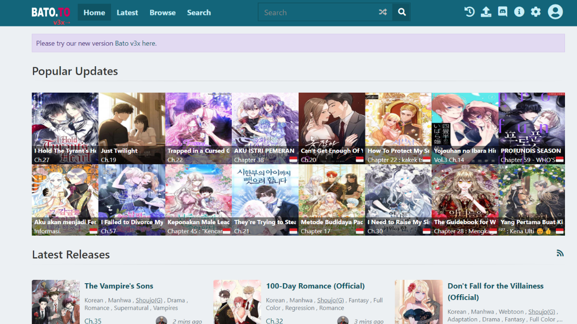Open The Vampire's Sons title link
Screen dimensions: 577x324
[119, 286]
